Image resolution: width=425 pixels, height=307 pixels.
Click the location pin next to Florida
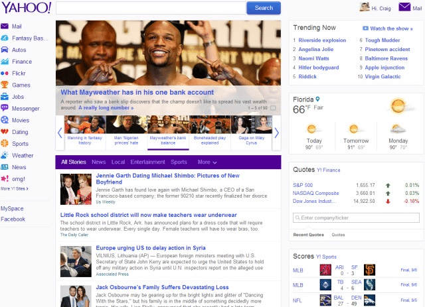[x=317, y=99]
